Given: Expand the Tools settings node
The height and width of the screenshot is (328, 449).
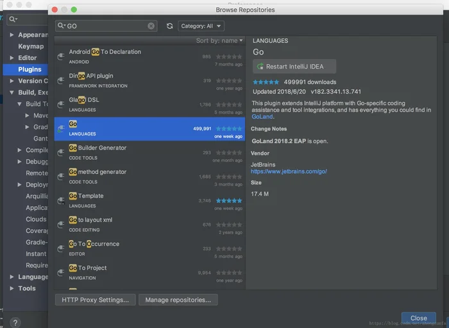Looking at the screenshot, I should coord(12,288).
